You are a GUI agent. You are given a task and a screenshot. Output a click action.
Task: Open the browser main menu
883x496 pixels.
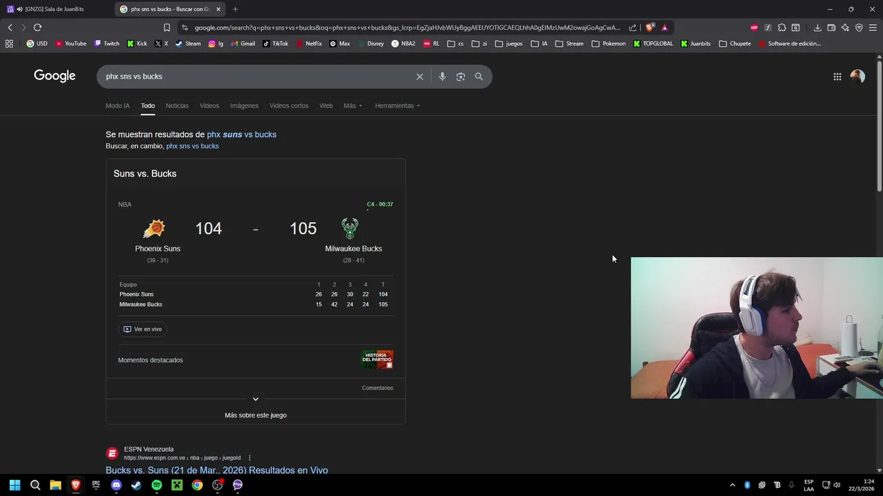coord(873,28)
